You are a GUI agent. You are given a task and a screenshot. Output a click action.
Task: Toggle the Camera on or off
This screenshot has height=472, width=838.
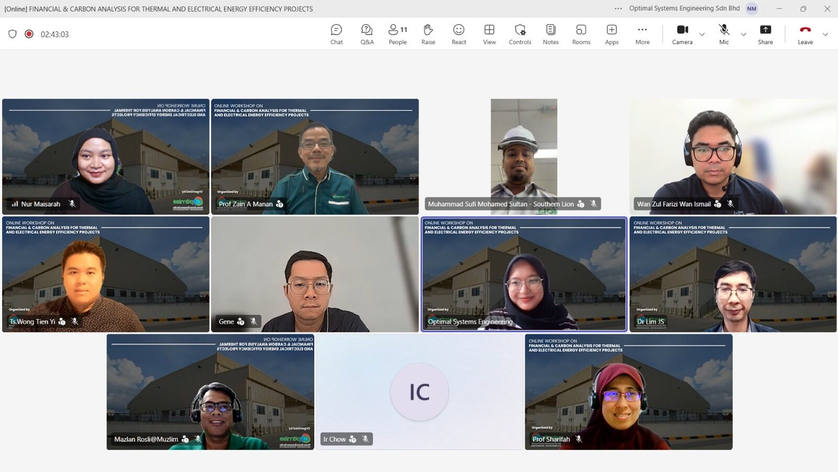[682, 35]
